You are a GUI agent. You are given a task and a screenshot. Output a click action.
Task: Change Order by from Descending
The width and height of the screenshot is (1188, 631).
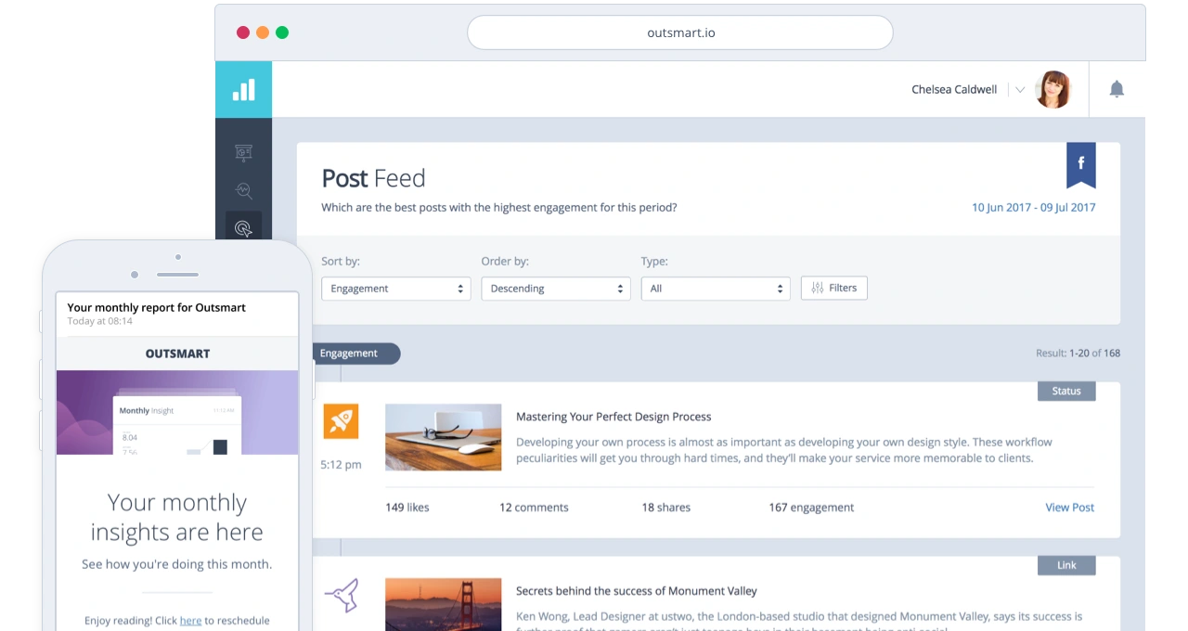pos(555,288)
